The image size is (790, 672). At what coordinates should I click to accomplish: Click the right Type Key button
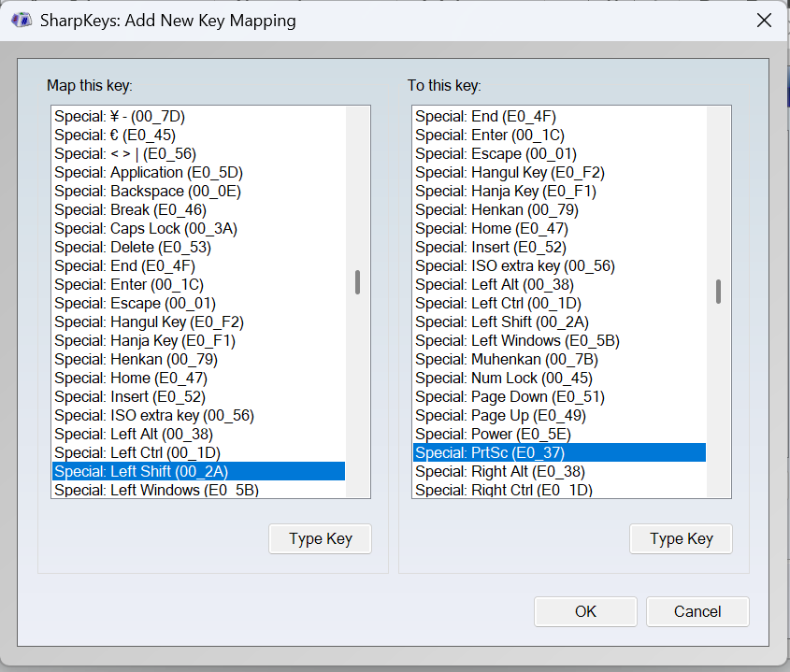pos(681,538)
